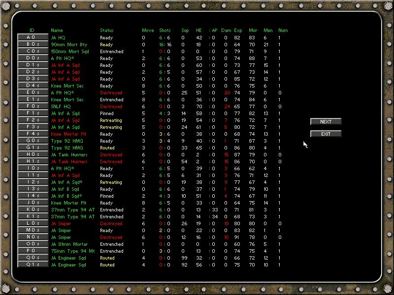
Task: Select unit ID button B 0 s
Action: [33, 44]
